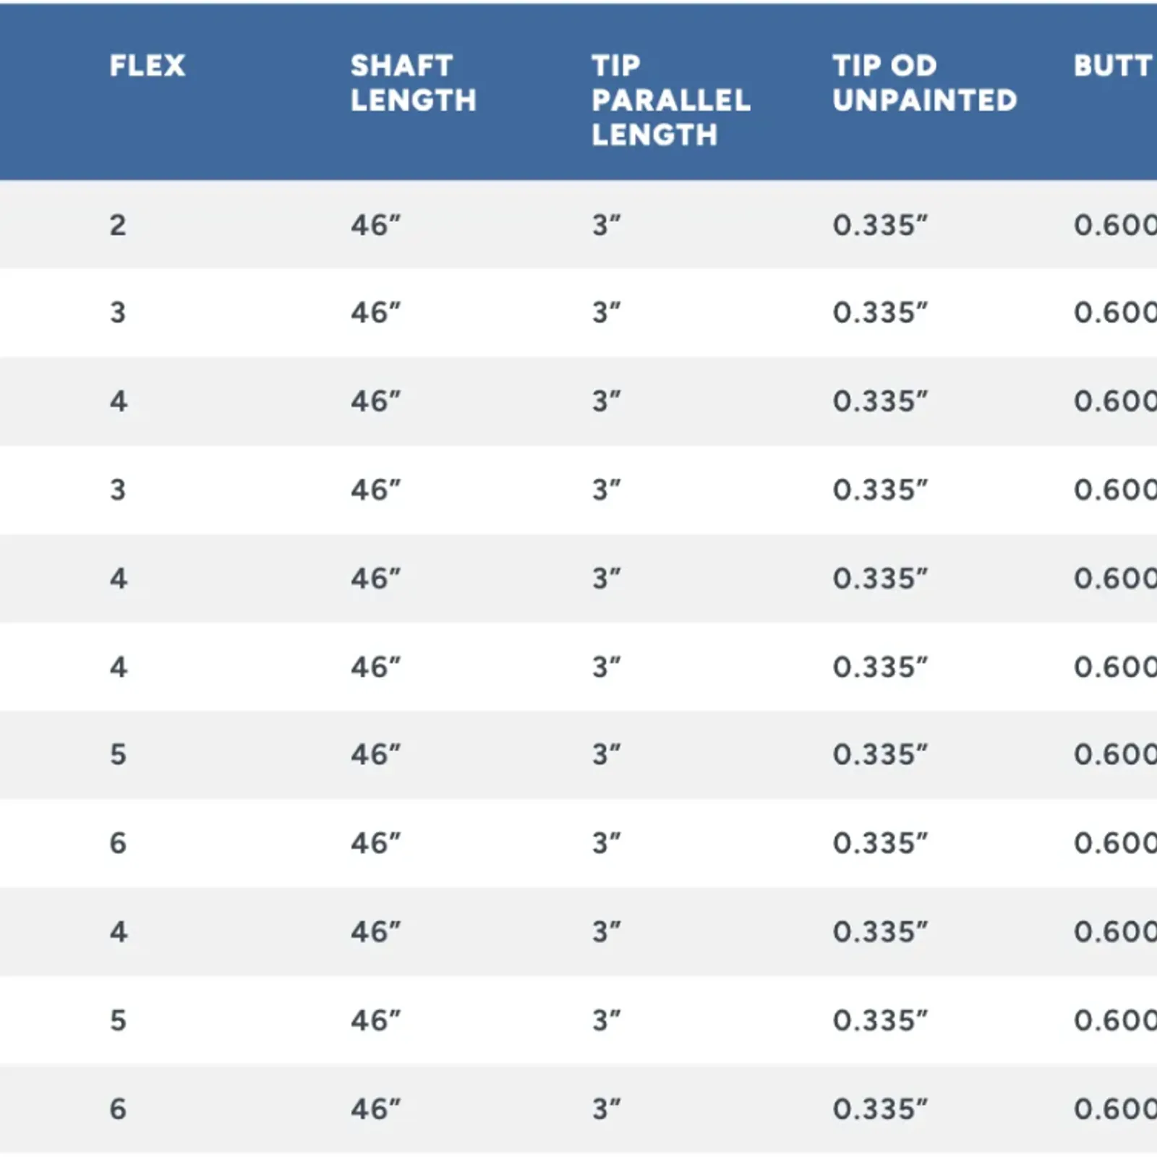Select flex value 5 in second-to-last row
The width and height of the screenshot is (1157, 1157).
(118, 1021)
